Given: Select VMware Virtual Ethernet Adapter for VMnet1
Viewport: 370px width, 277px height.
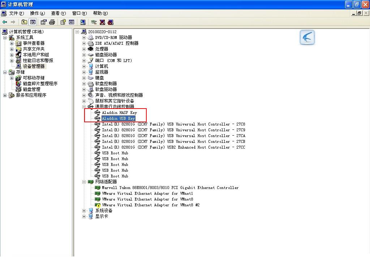Looking at the screenshot, I should [x=147, y=193].
